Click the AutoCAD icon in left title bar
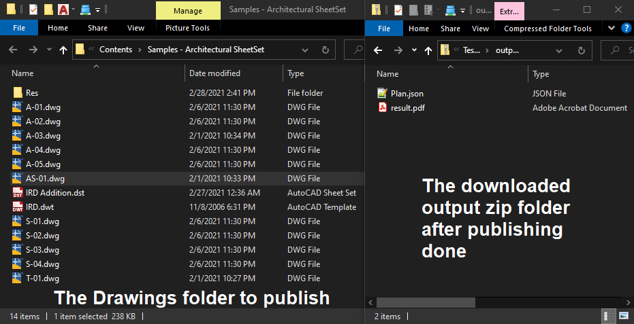The image size is (634, 324). tap(63, 10)
